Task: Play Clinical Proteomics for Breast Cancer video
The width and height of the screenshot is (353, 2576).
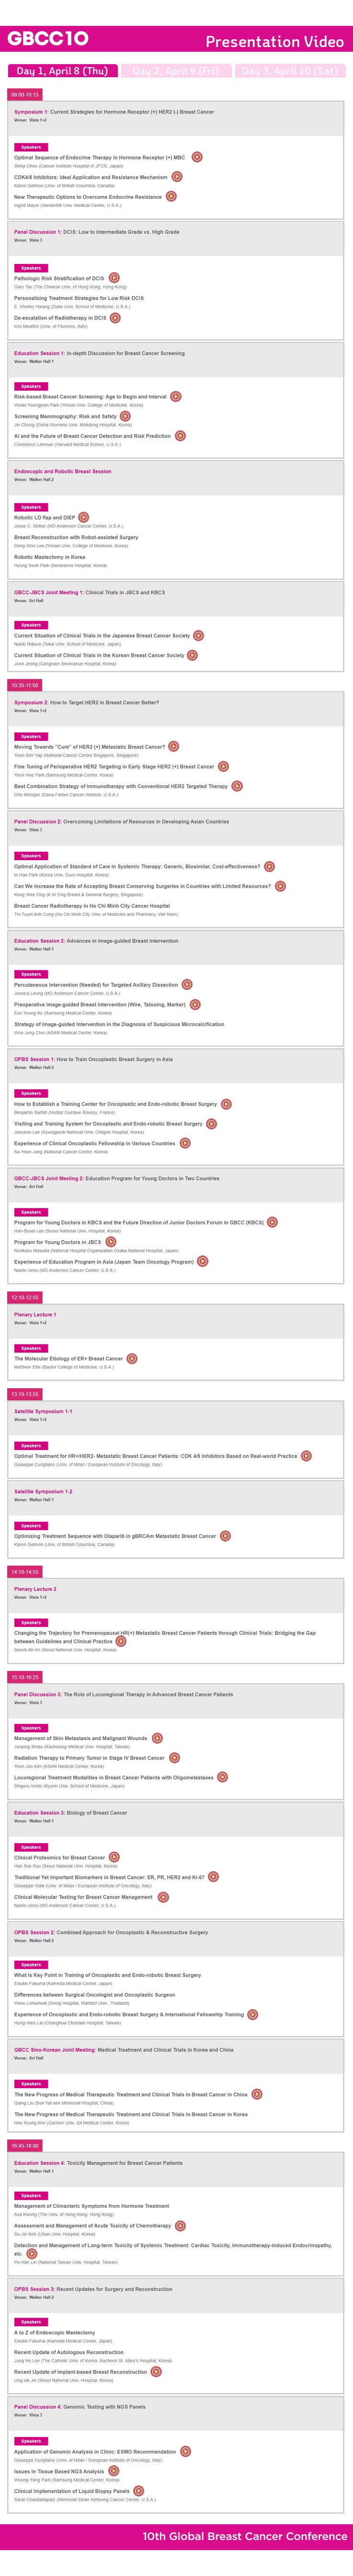Action: click(114, 1857)
